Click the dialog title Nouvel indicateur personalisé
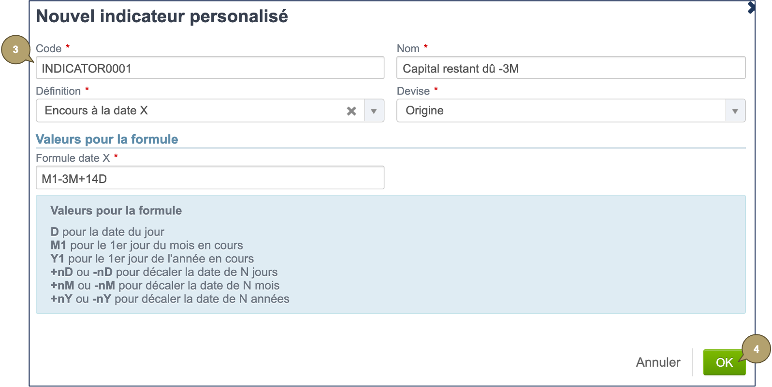 [162, 16]
